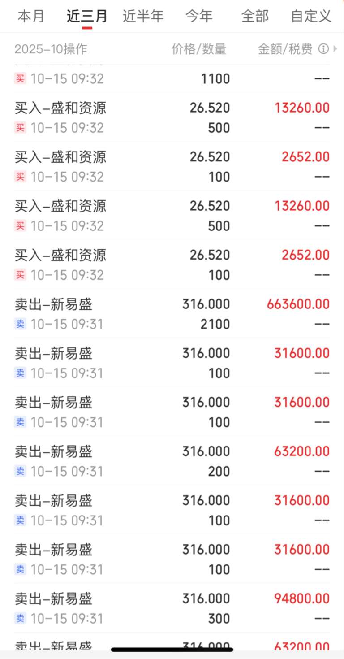The height and width of the screenshot is (659, 344).
Task: Tap the info icon beside 金额/税费
Action: pos(323,49)
